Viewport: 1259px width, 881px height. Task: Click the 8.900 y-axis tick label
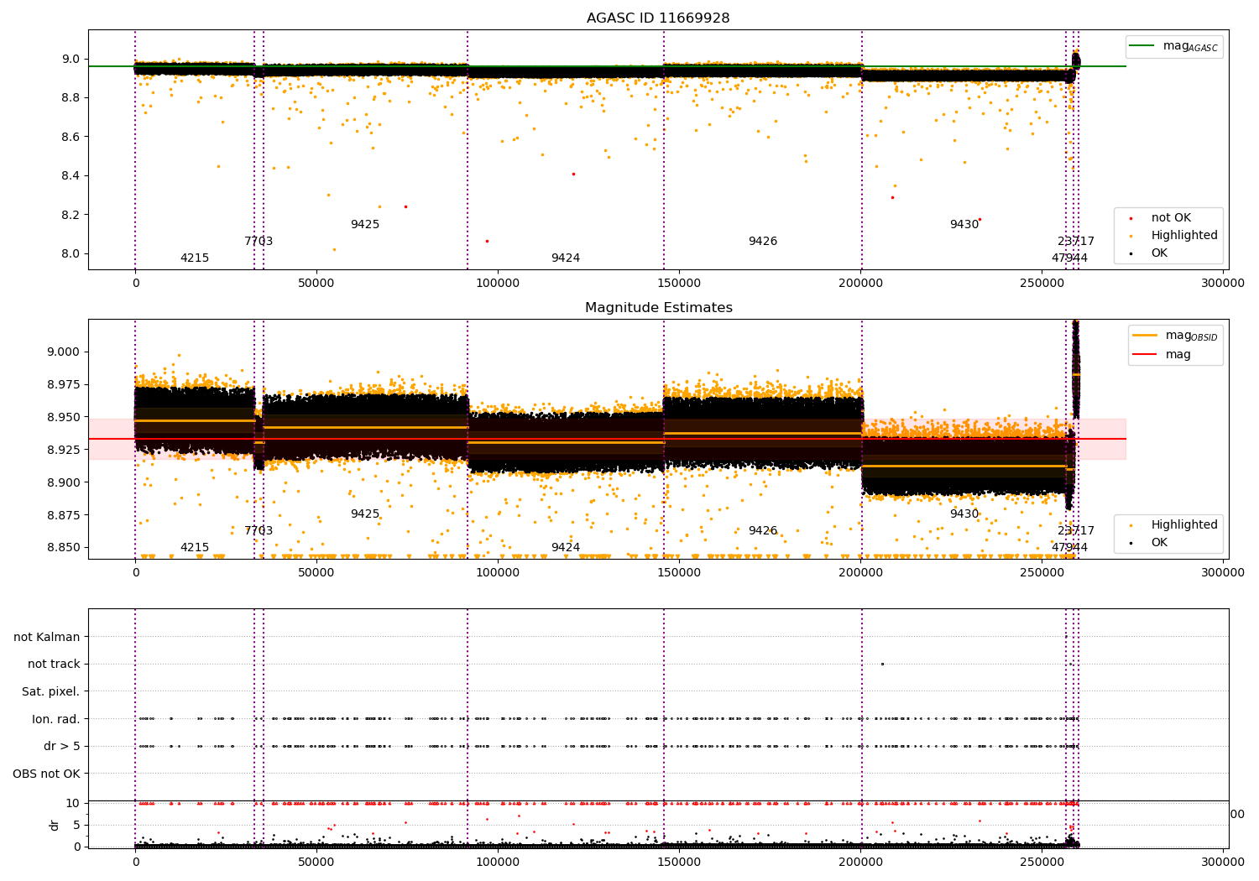[x=63, y=482]
